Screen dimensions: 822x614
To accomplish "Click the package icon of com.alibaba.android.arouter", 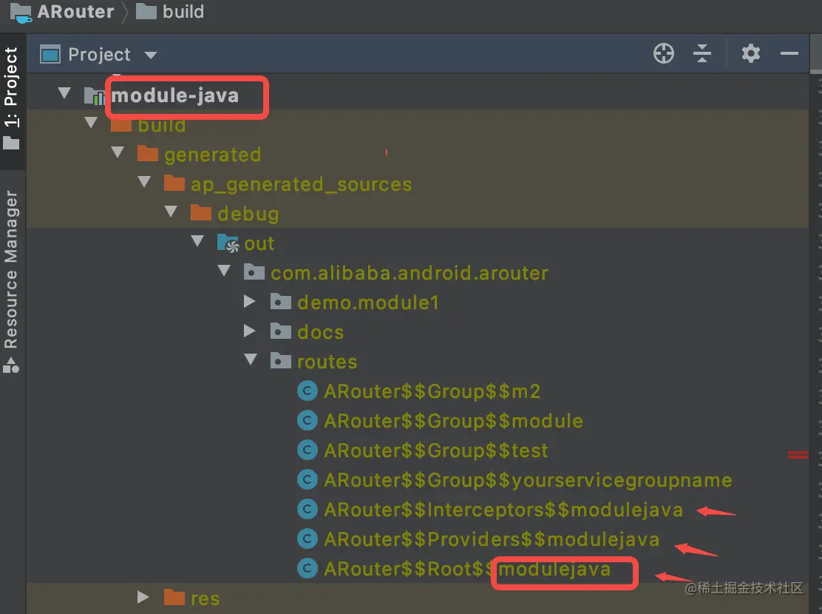I will click(x=254, y=271).
